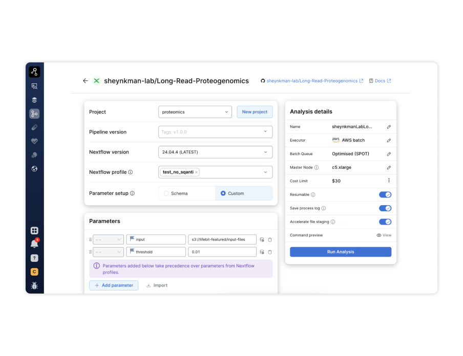Click the threshold parameter name field

coord(156,252)
